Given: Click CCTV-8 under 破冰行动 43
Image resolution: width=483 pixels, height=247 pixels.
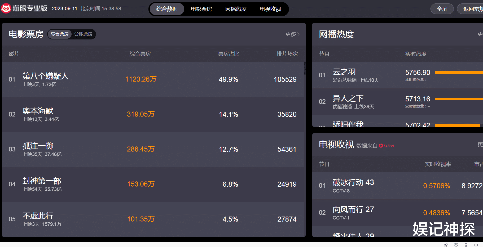Looking at the screenshot, I should [x=341, y=191].
